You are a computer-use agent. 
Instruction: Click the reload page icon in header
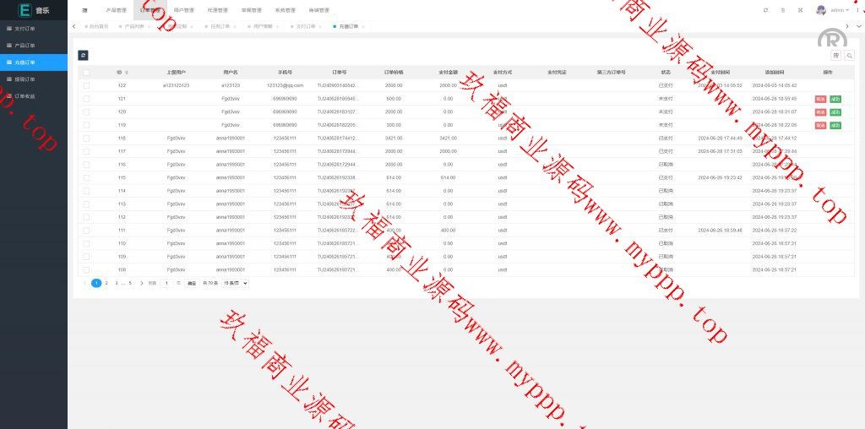click(x=765, y=10)
